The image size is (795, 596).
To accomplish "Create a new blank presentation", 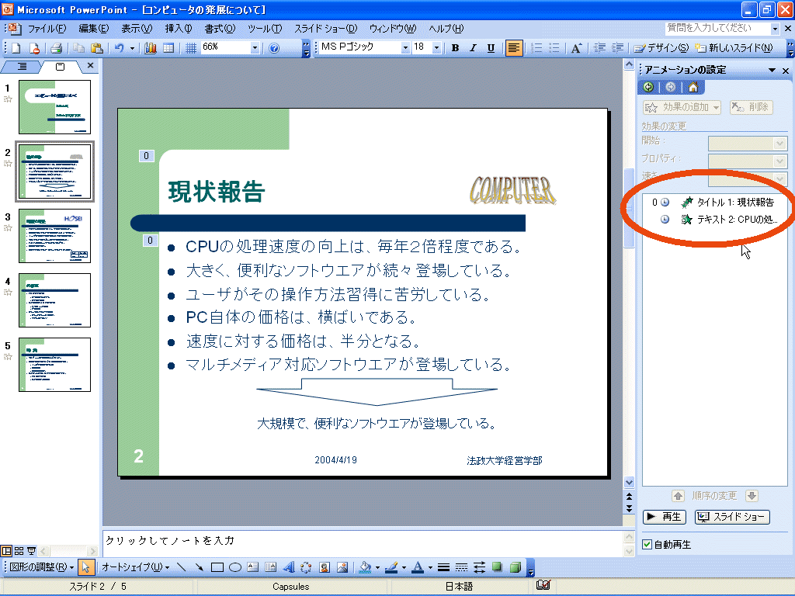I will (x=16, y=47).
